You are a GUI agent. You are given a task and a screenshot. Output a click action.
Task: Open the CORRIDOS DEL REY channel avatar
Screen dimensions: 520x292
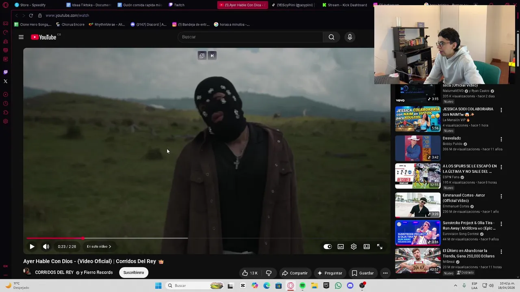click(x=27, y=272)
